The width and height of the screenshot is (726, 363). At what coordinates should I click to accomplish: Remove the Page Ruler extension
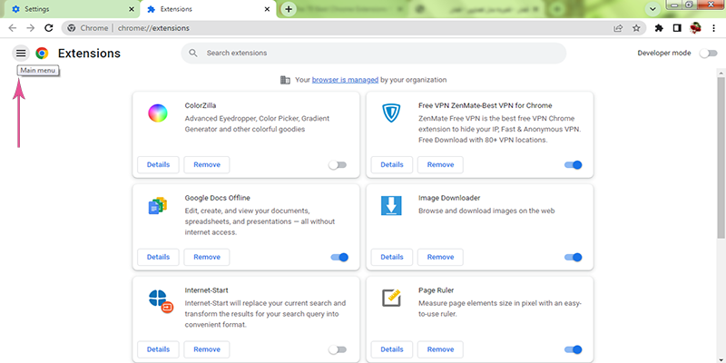coord(440,349)
